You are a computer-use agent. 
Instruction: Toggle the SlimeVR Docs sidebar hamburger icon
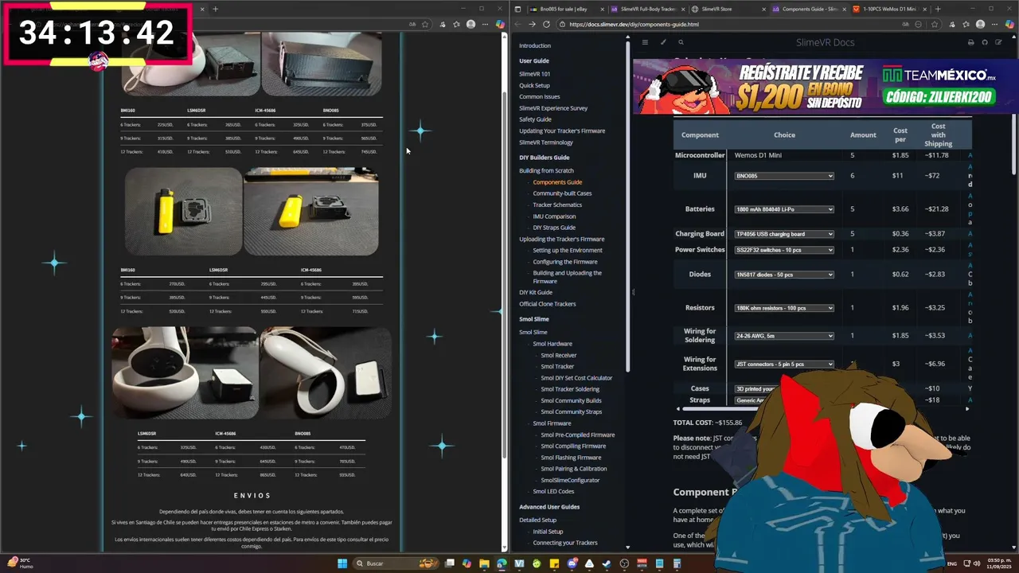click(645, 42)
